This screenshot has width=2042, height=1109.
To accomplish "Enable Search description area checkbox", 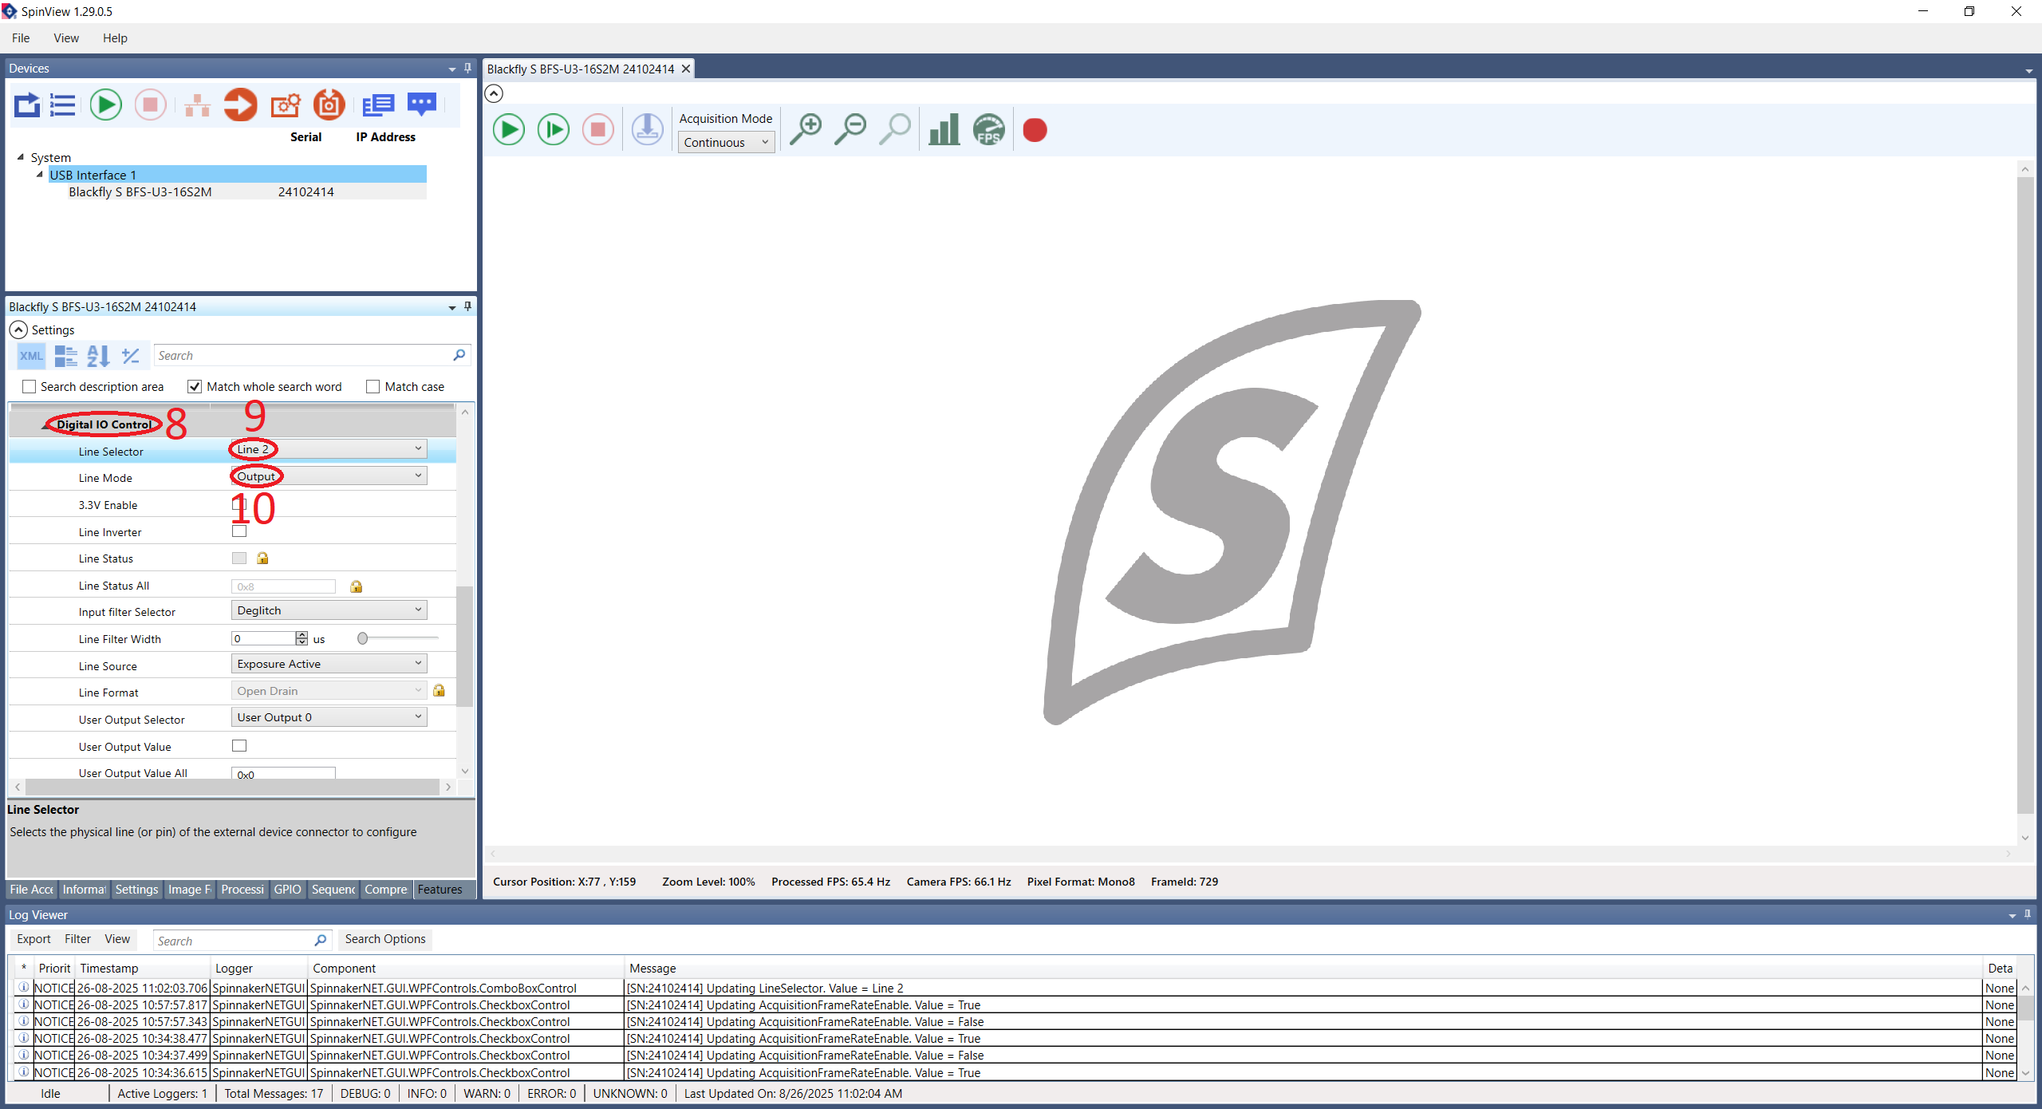I will (x=30, y=387).
